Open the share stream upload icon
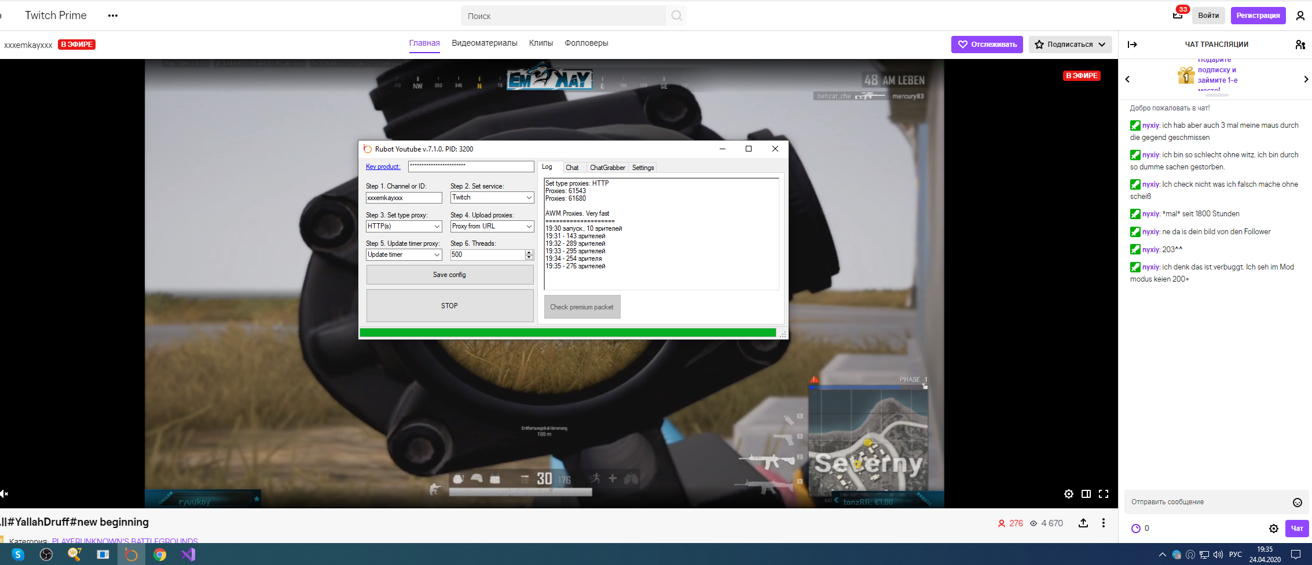 coord(1083,523)
